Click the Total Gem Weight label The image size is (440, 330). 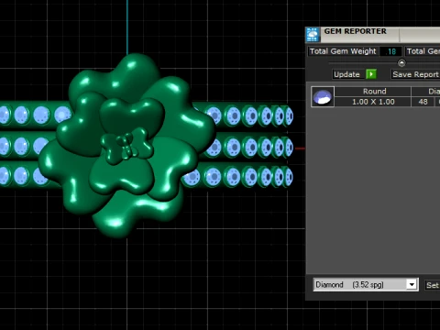tap(343, 51)
